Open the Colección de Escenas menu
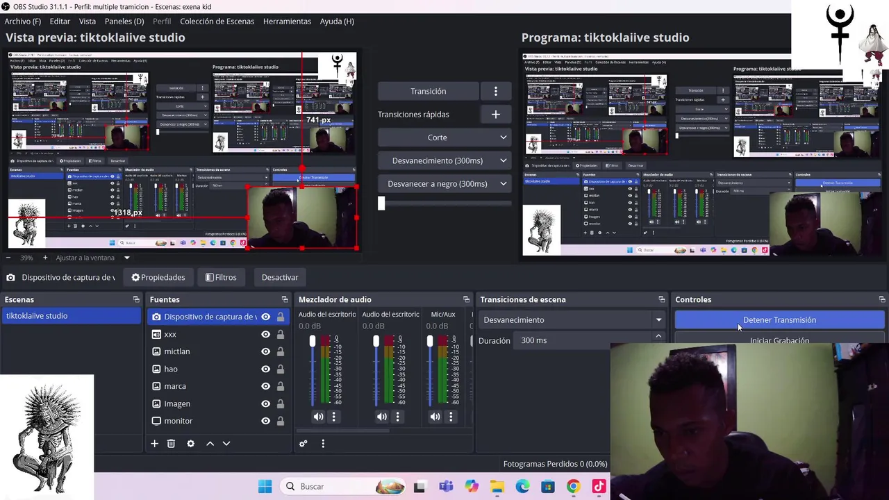 coord(217,21)
